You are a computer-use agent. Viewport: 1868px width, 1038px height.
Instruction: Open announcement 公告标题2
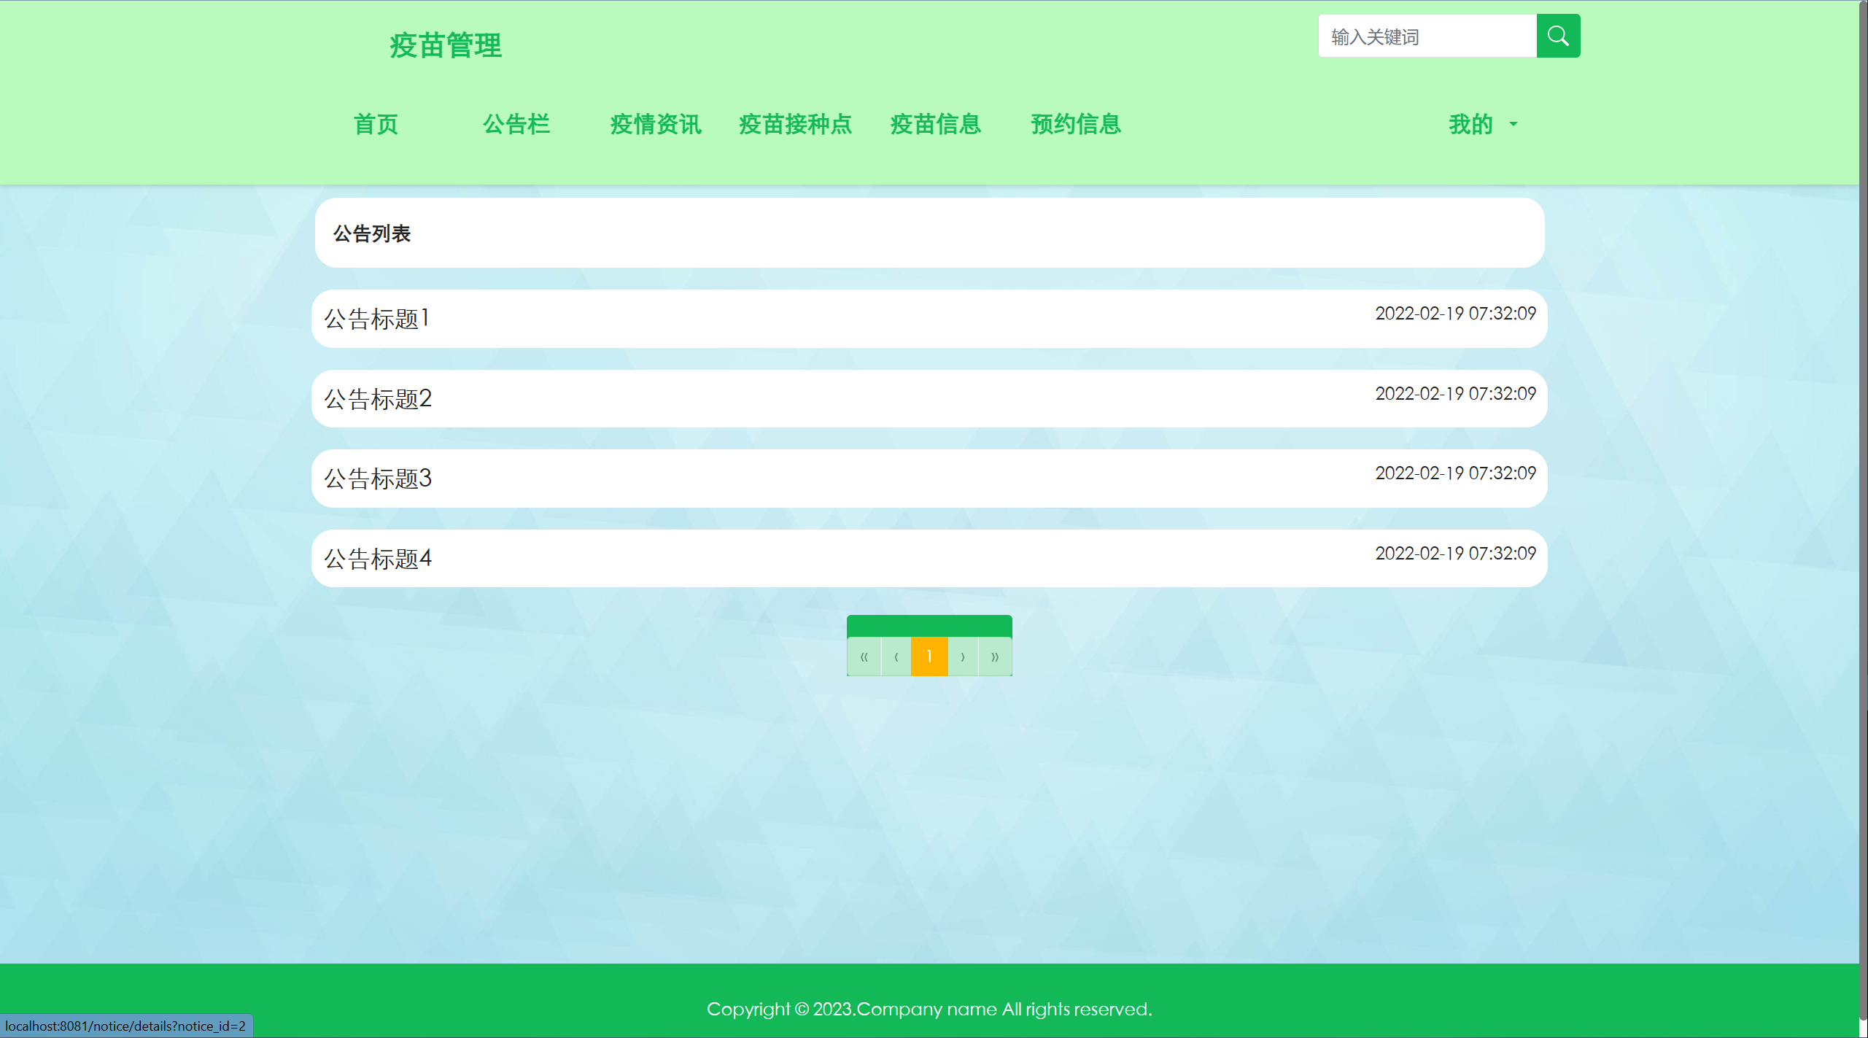(377, 399)
